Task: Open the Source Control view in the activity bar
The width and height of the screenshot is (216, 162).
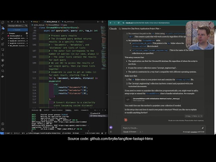Action: pos(3,28)
